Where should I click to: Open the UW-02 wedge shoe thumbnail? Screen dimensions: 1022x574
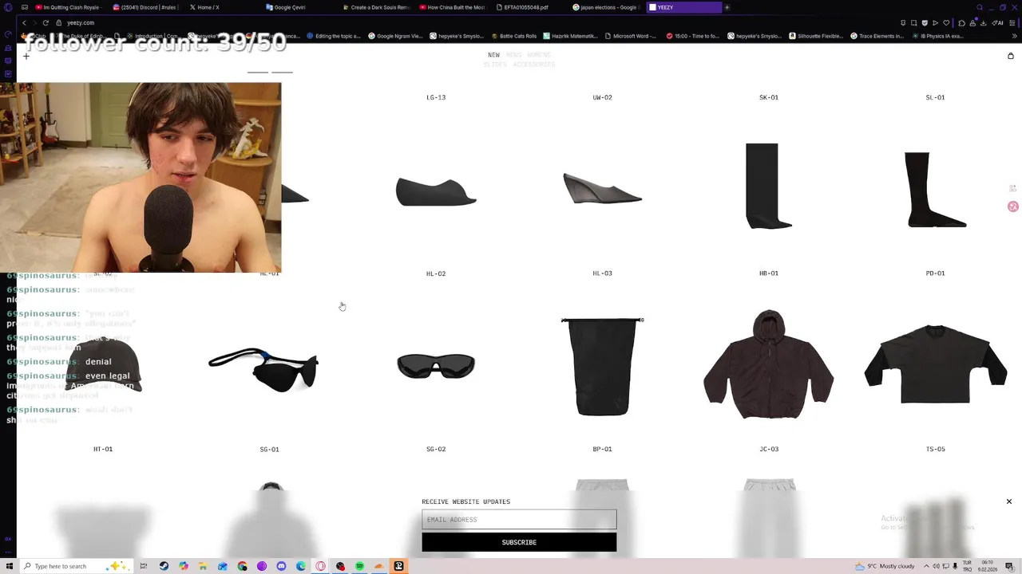pos(602,188)
